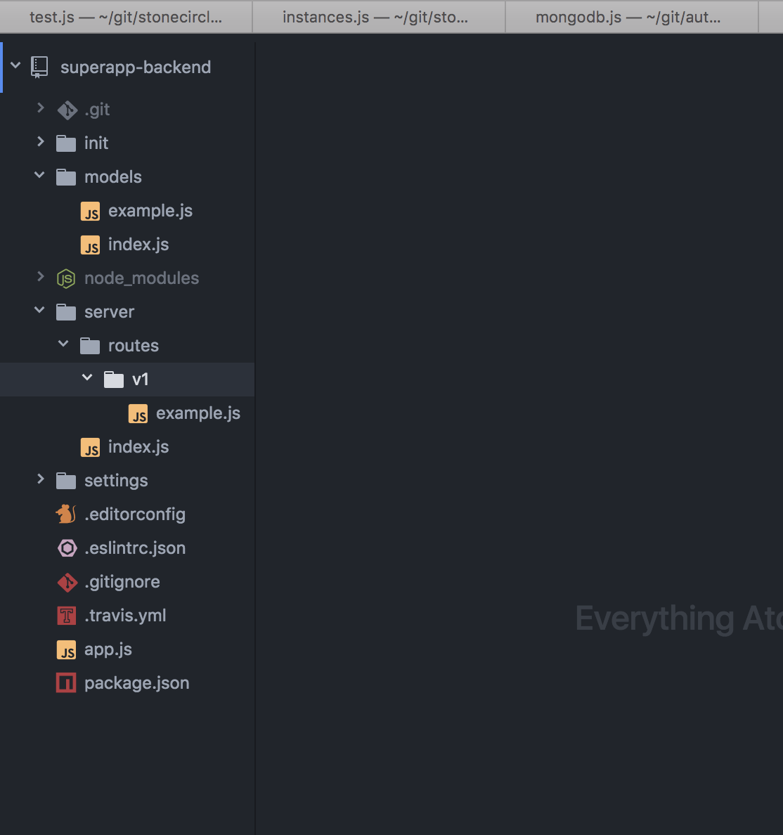This screenshot has width=783, height=835.
Task: Open example.js in the v1 folder
Action: (x=198, y=413)
